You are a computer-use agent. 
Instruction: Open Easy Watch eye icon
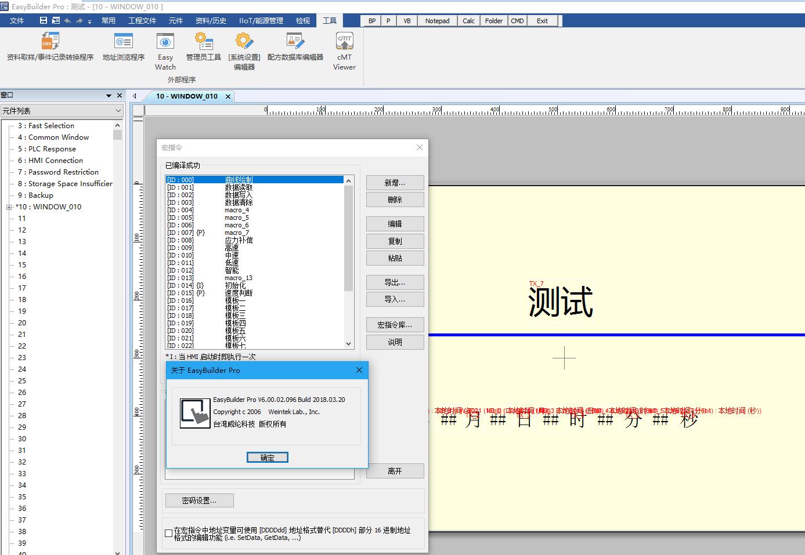tap(165, 42)
